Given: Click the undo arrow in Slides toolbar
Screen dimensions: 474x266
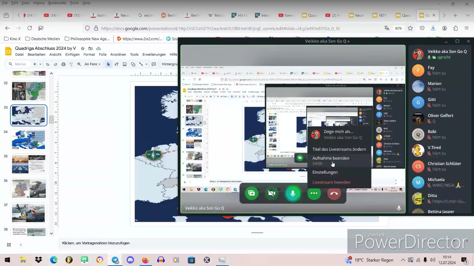Looking at the screenshot, I should coord(48,64).
